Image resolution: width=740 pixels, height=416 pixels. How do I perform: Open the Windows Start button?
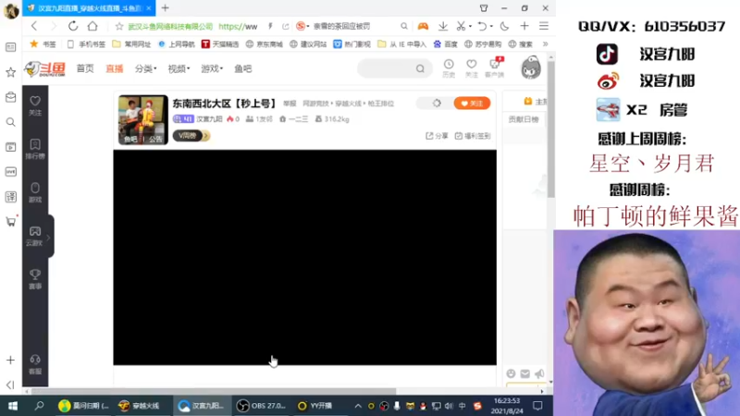point(13,406)
